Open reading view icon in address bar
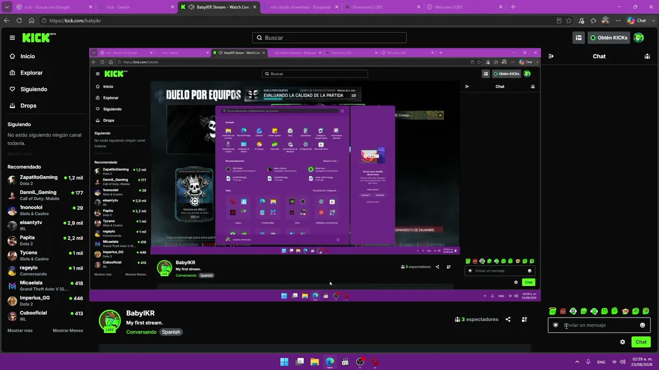This screenshot has height=370, width=659. click(x=559, y=21)
